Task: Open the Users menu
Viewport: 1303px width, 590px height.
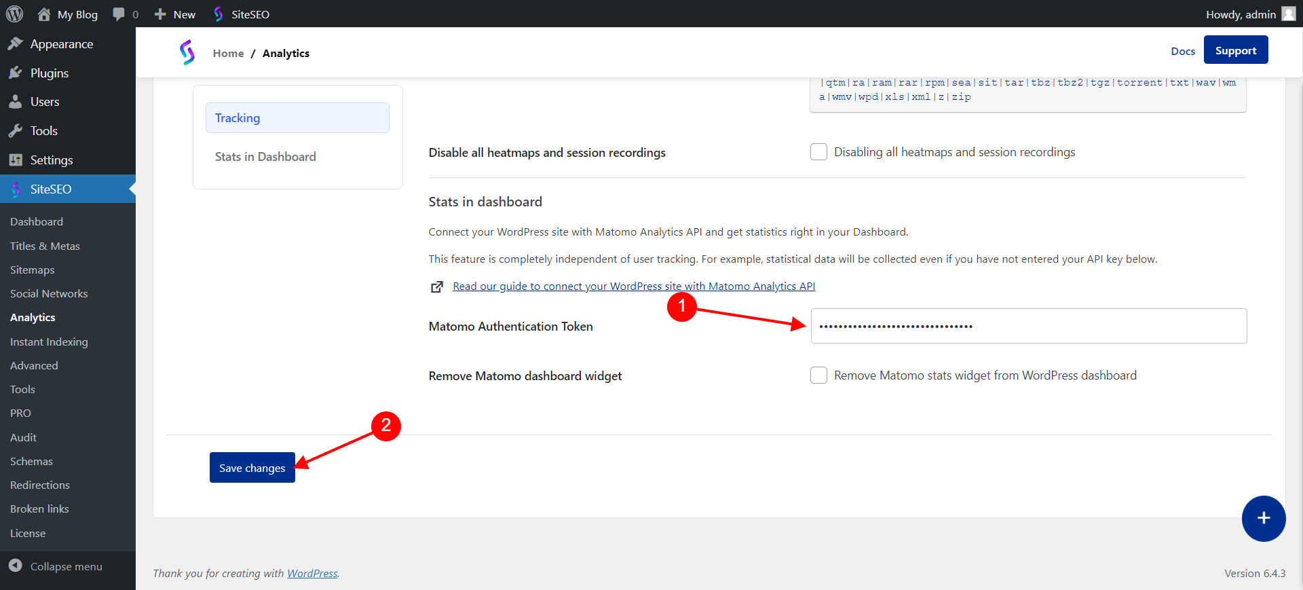Action: (68, 102)
